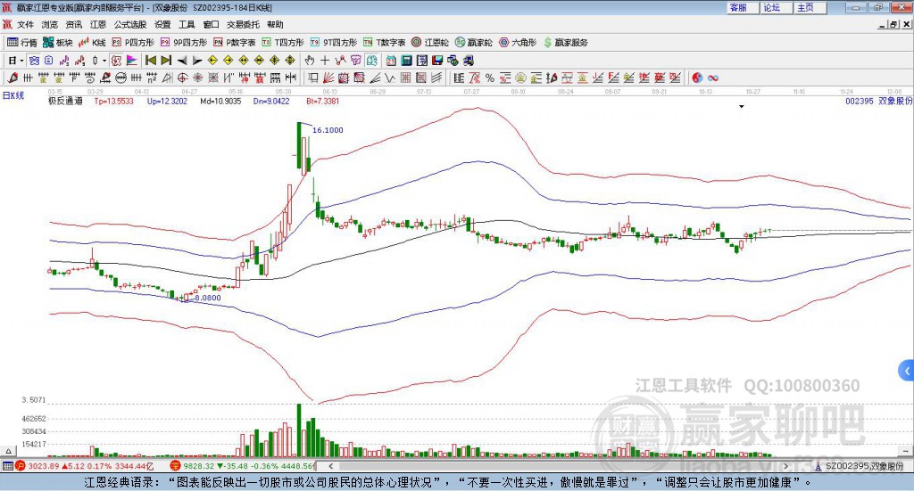914x491 pixels.
Task: Collapse panel with the triangle at volume pane right
Action: [905, 451]
